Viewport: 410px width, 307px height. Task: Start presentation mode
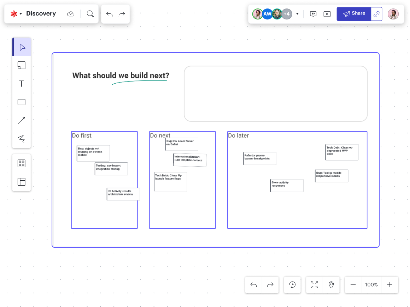point(327,14)
